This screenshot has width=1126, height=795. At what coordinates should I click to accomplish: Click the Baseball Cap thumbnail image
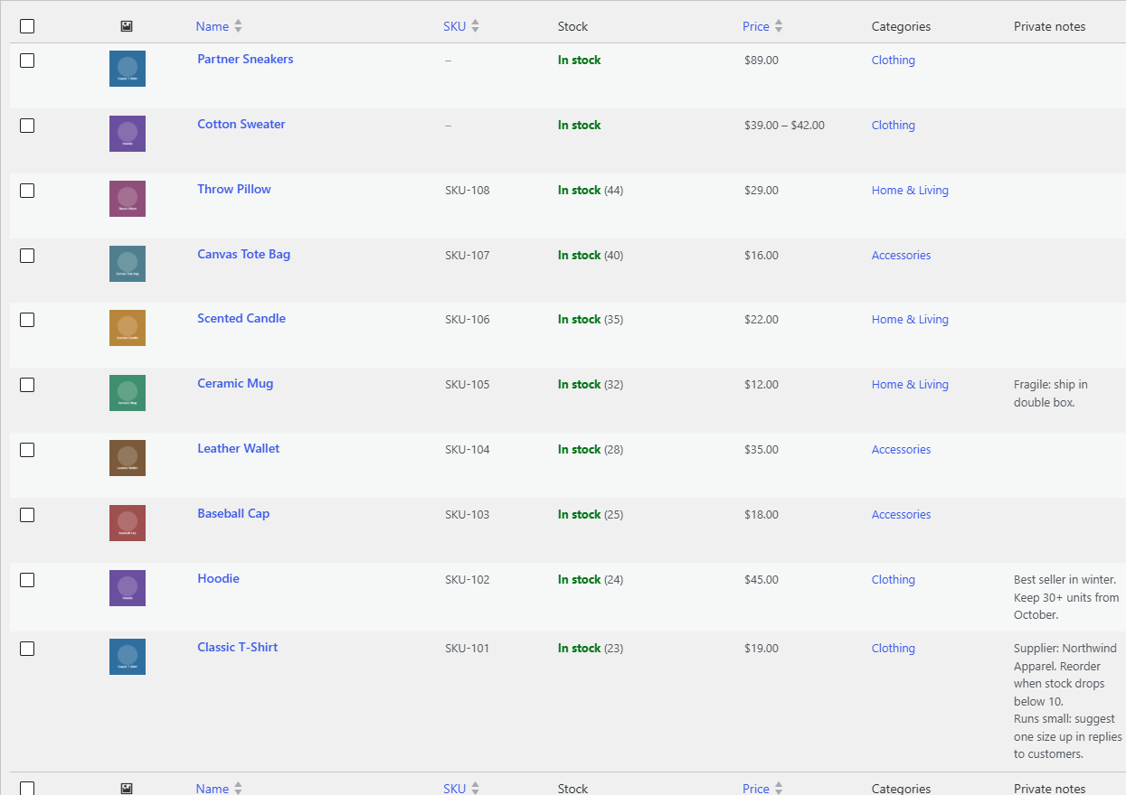[128, 523]
